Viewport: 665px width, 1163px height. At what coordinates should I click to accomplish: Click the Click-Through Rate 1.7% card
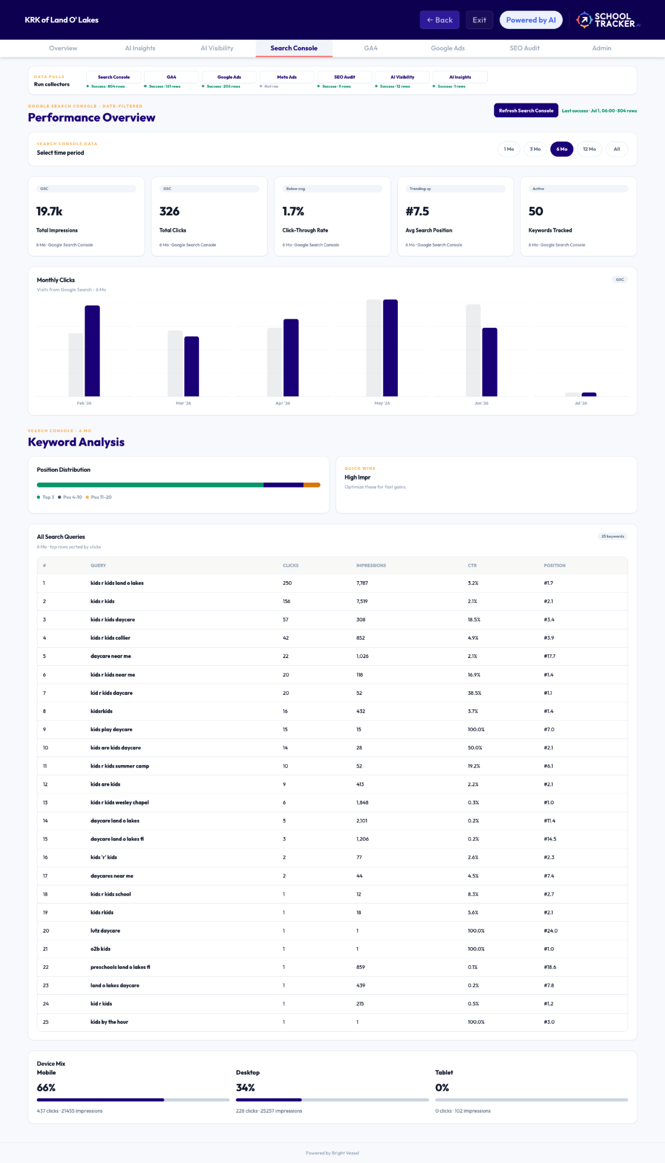(332, 217)
